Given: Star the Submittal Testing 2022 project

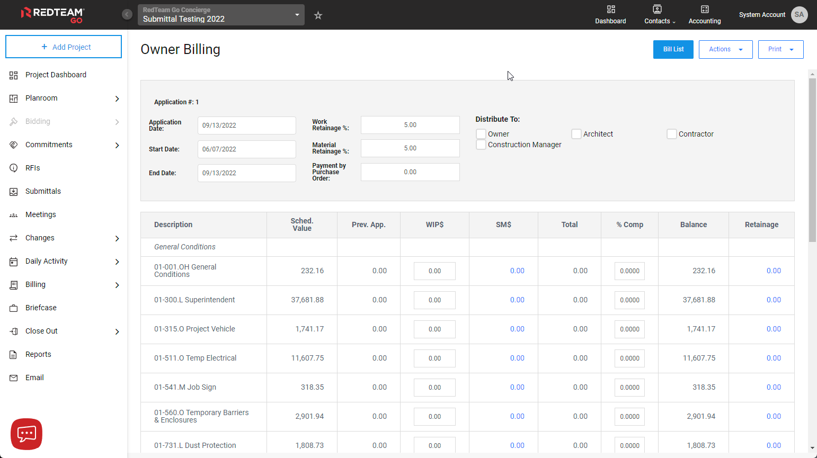Looking at the screenshot, I should 318,15.
